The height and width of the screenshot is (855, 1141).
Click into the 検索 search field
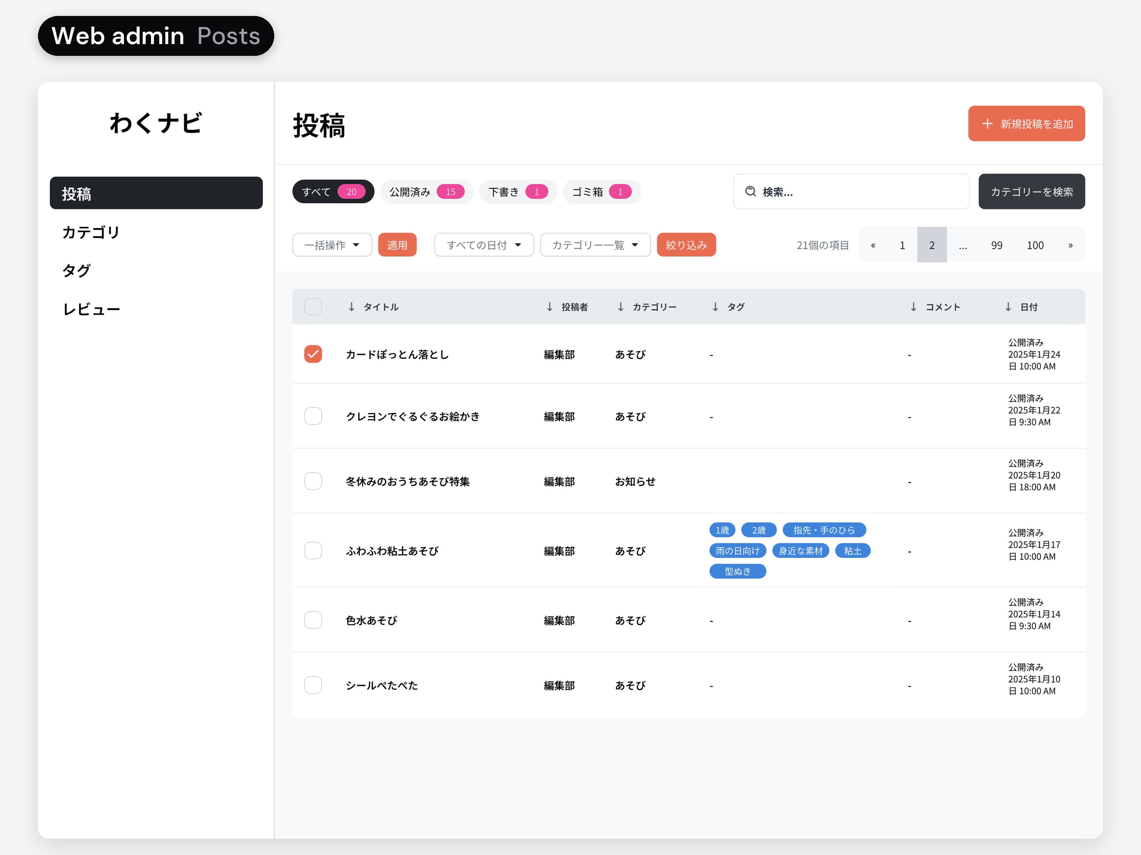click(x=851, y=192)
